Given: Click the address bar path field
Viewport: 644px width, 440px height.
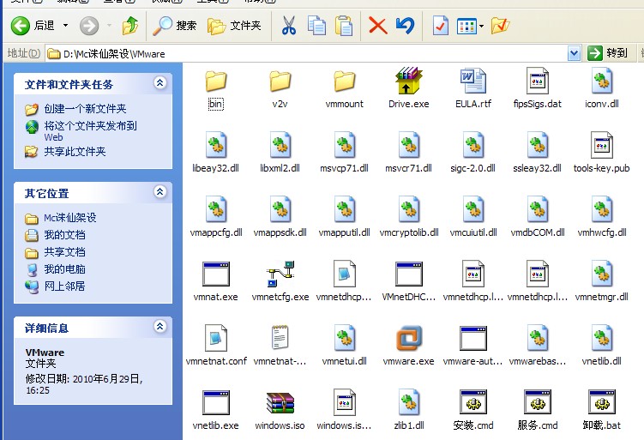Looking at the screenshot, I should click(x=309, y=53).
